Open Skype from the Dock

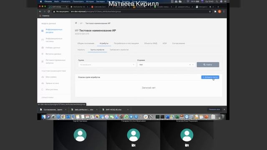136,117
